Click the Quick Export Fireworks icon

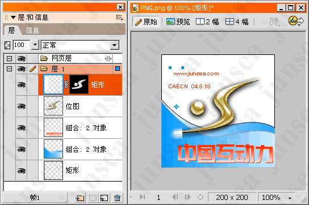[x=296, y=21]
